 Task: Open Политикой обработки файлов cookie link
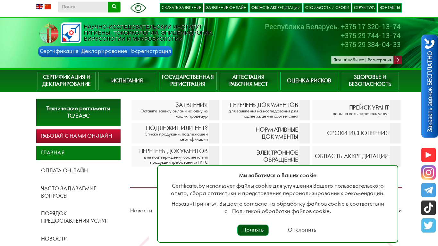tap(281, 211)
